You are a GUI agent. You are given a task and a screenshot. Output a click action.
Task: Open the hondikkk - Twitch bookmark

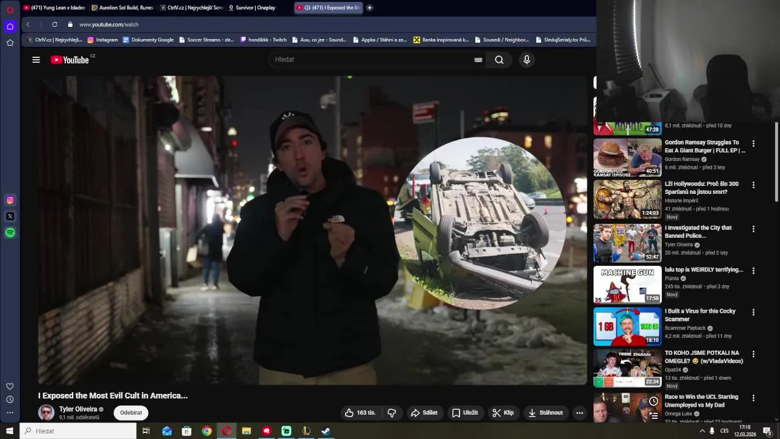click(x=263, y=40)
